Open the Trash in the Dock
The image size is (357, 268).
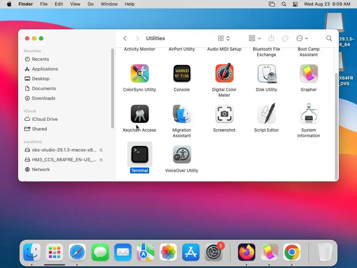(325, 252)
